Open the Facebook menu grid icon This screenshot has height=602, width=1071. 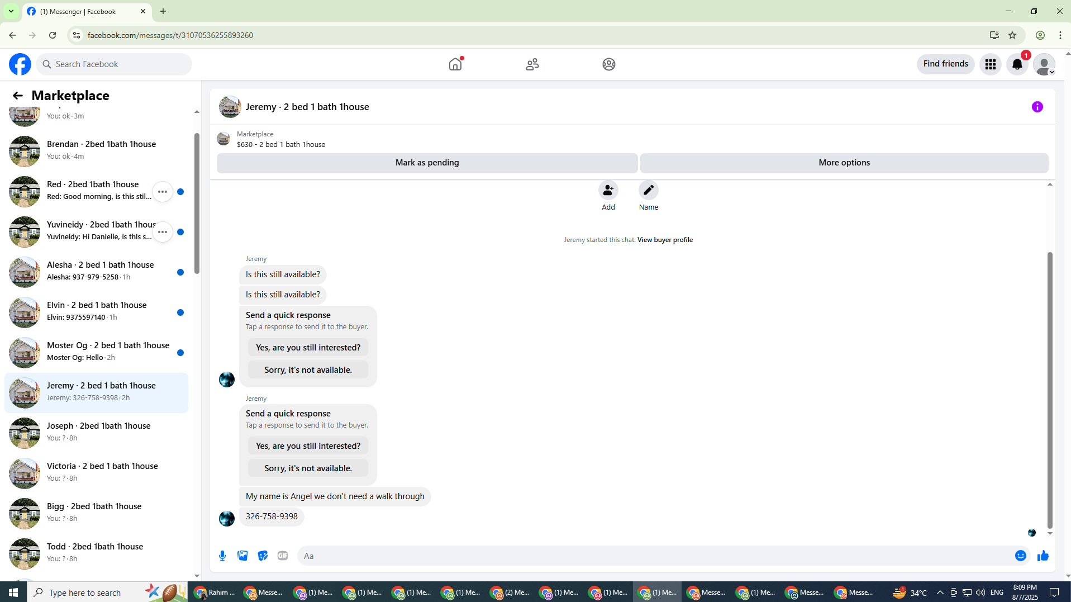coord(991,64)
